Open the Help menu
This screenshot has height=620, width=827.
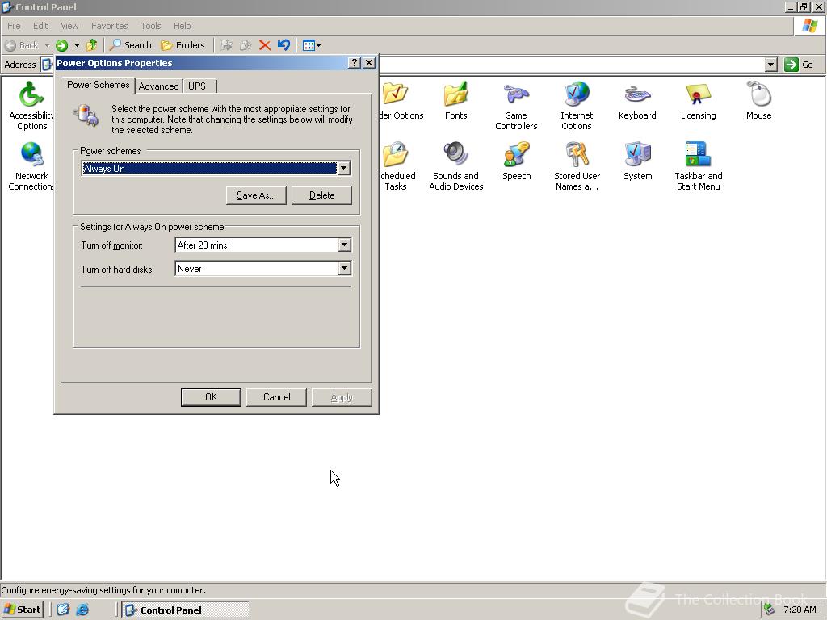tap(182, 26)
